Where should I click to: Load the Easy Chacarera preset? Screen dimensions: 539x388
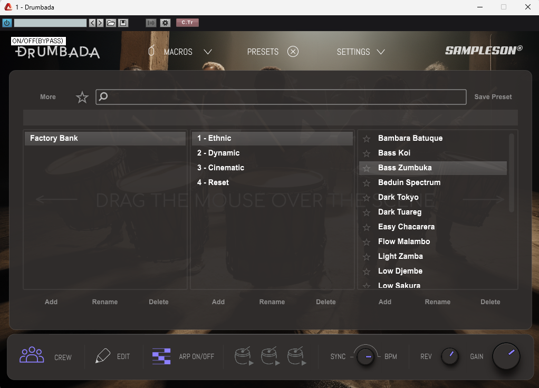tap(406, 227)
